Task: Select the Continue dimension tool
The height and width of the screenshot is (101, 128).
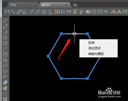Action: (69, 12)
